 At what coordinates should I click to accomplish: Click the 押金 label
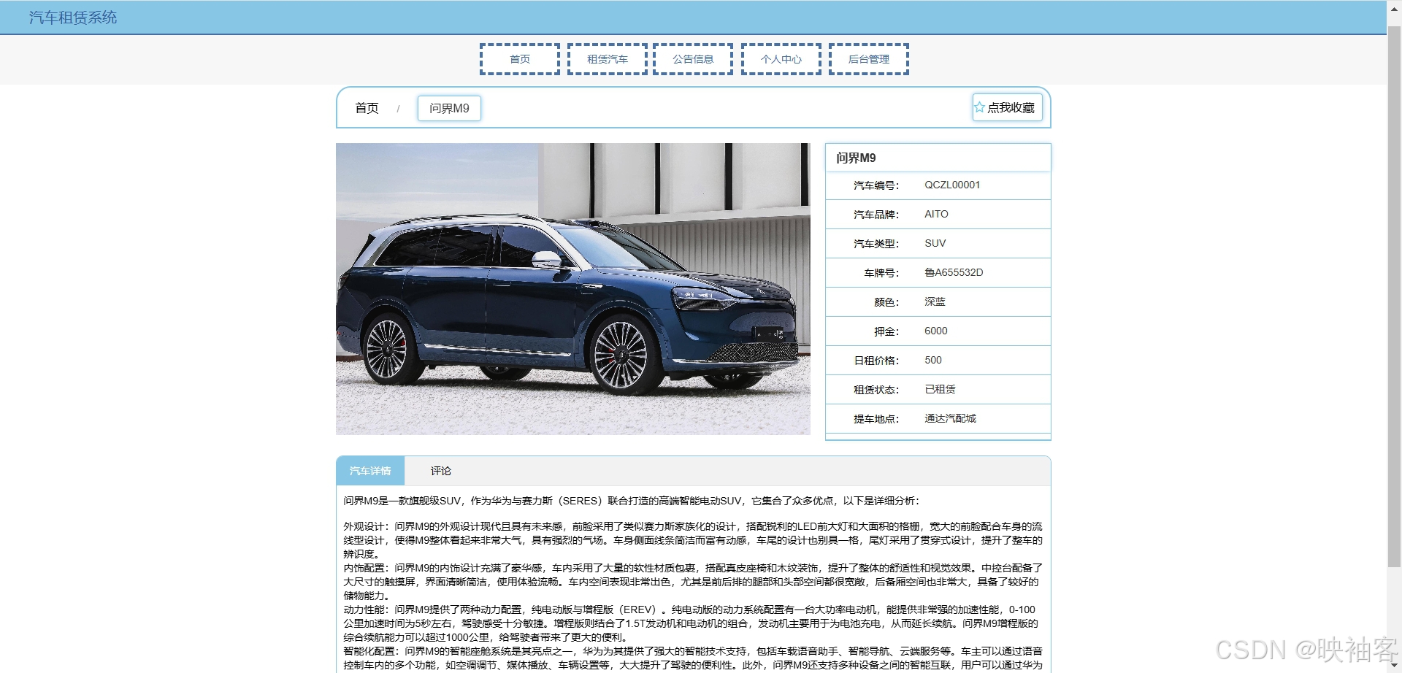886,331
